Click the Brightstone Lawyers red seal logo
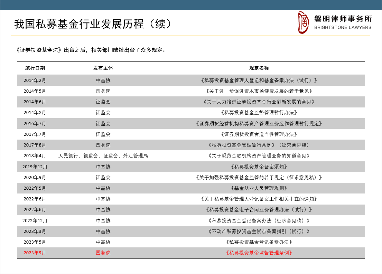This screenshot has width=382, height=274. point(303,22)
